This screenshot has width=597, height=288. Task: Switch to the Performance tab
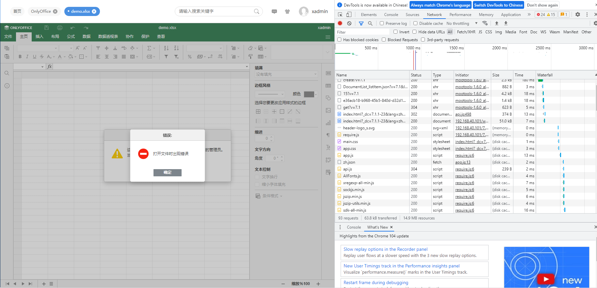click(460, 14)
